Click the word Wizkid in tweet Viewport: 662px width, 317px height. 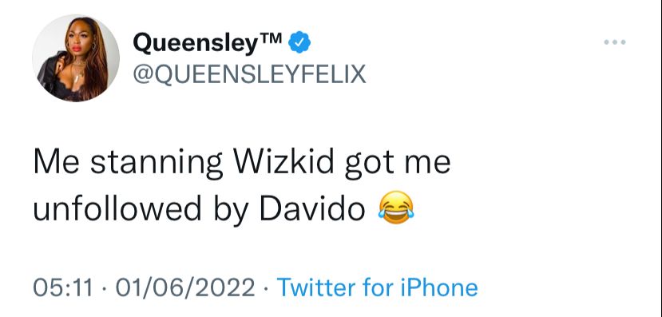pyautogui.click(x=283, y=162)
